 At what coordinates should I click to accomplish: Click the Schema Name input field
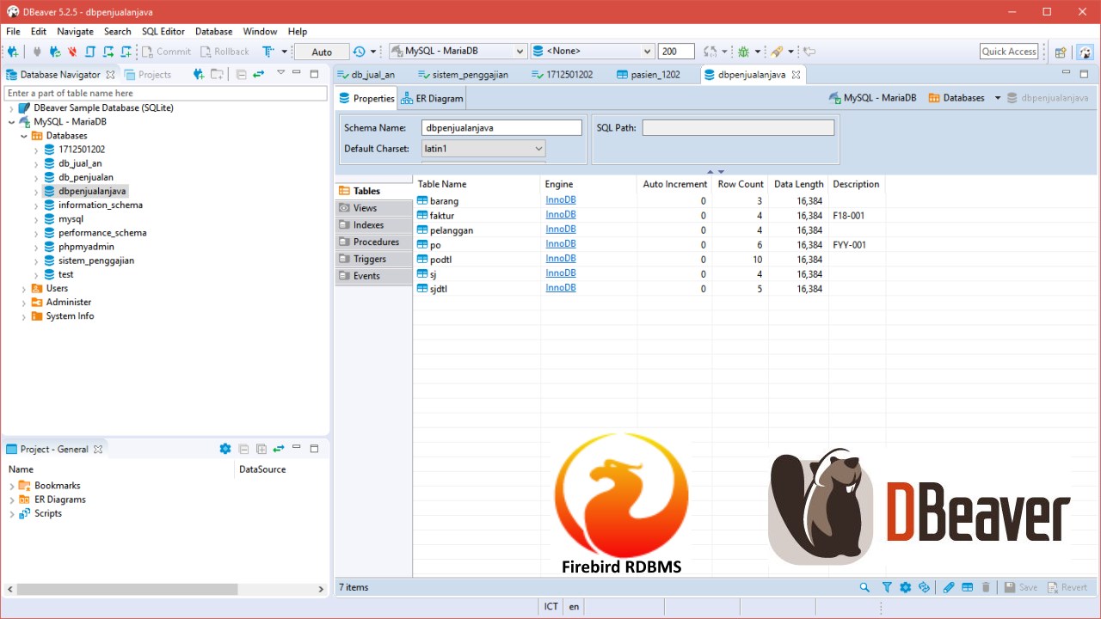click(x=501, y=127)
